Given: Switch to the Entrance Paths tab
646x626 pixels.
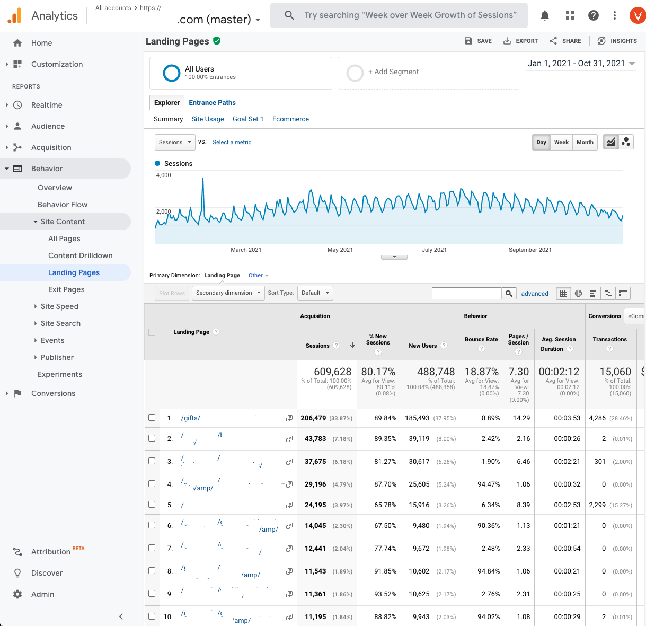Looking at the screenshot, I should coord(212,102).
